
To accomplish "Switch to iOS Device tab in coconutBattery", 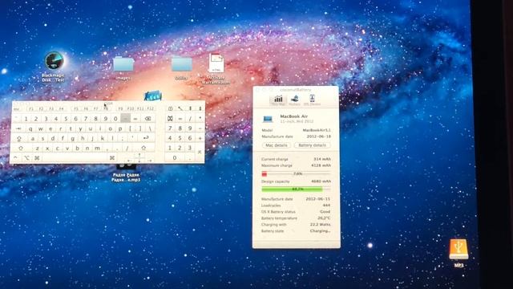I will [x=312, y=100].
